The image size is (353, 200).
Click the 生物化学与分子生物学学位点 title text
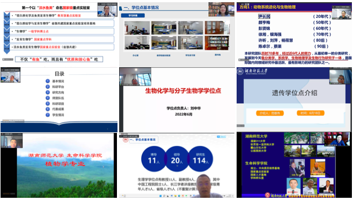pos(183,91)
